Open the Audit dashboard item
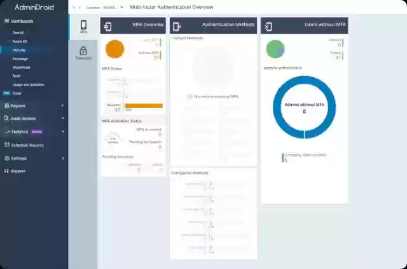 [17, 76]
